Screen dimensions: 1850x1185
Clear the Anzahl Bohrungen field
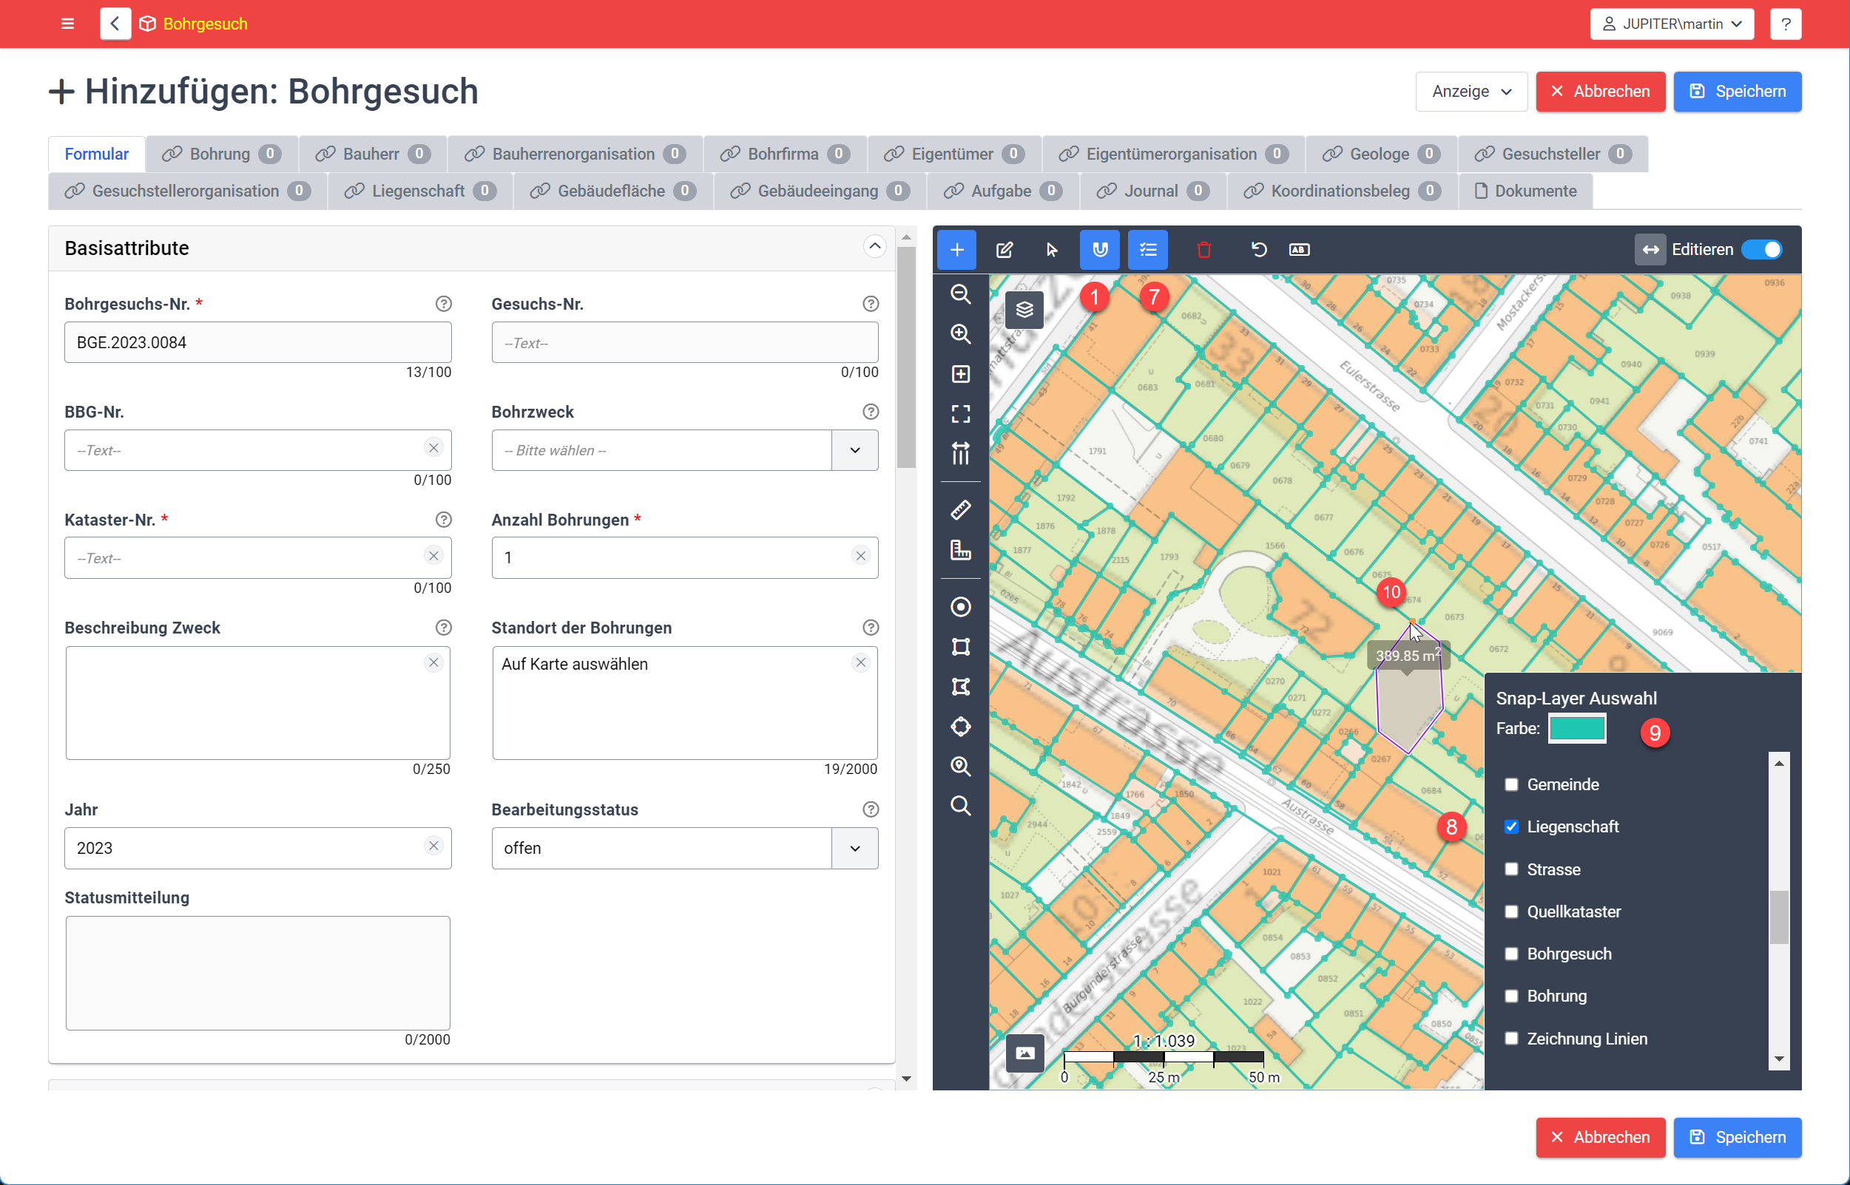point(861,556)
